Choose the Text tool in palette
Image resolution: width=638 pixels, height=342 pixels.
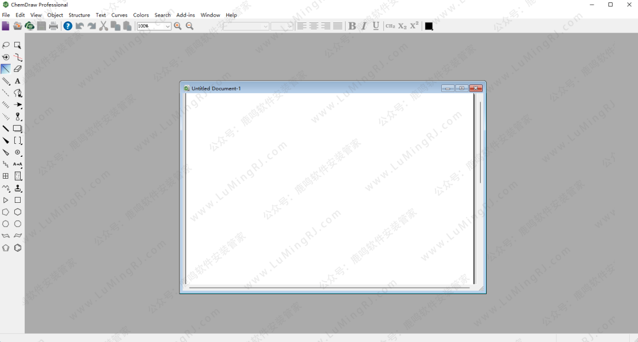coord(18,81)
